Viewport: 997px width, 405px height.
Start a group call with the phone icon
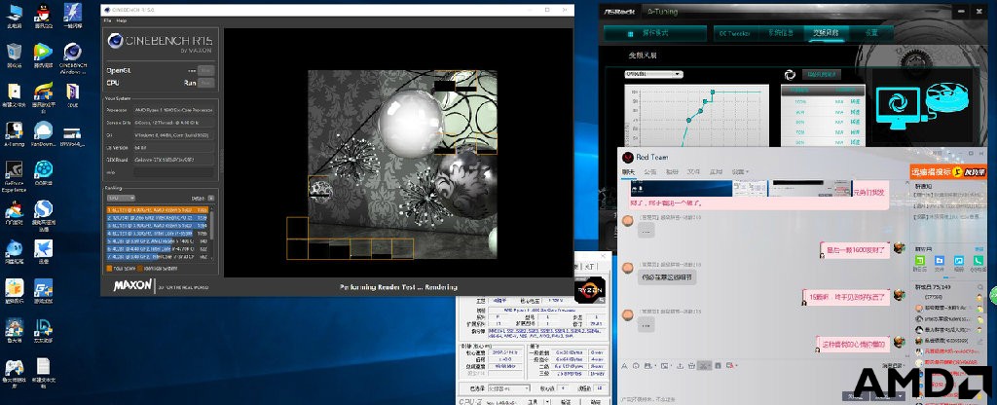pyautogui.click(x=978, y=261)
